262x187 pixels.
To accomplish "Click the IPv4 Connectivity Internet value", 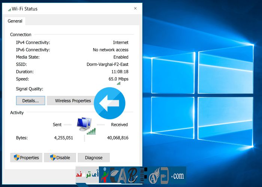I will coord(121,43).
